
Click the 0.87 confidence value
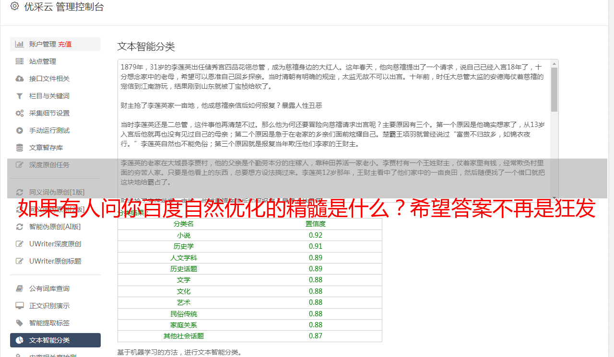pos(316,336)
